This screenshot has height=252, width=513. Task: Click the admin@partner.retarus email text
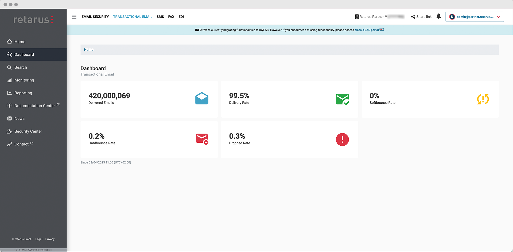click(x=475, y=17)
